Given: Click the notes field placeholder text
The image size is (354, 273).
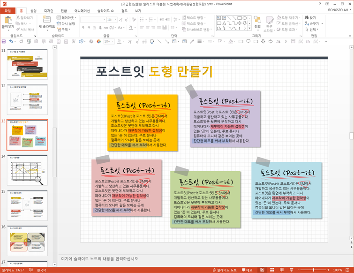Looking at the screenshot, I should coord(99,259).
